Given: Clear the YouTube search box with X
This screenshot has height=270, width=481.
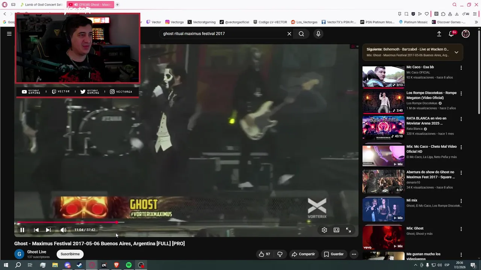Looking at the screenshot, I should (289, 34).
